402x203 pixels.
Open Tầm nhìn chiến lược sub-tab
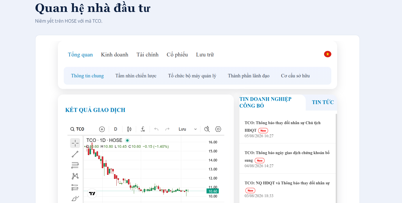point(136,76)
